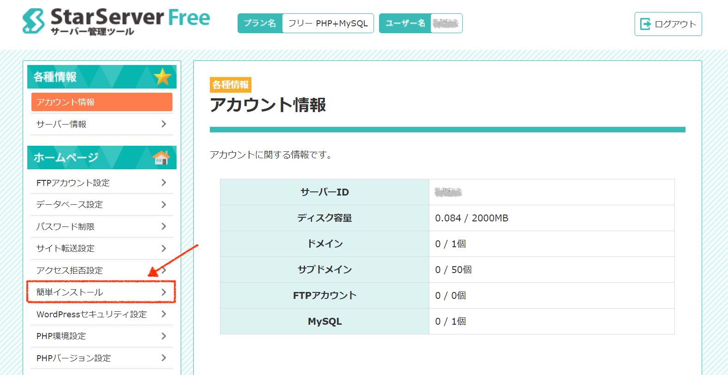Open WordPressセキュリティ設定 in sidebar

(102, 314)
